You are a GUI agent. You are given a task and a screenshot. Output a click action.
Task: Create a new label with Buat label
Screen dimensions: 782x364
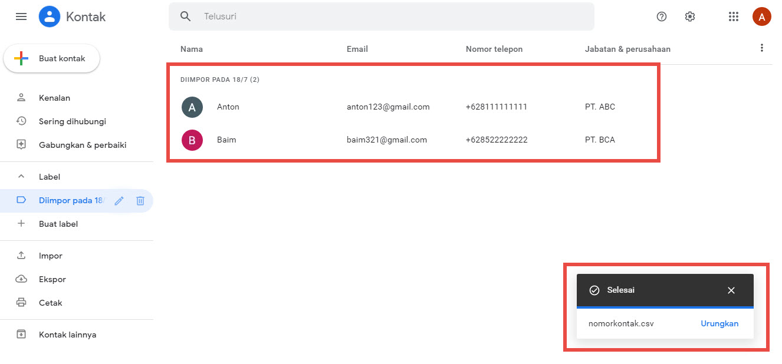tap(58, 224)
